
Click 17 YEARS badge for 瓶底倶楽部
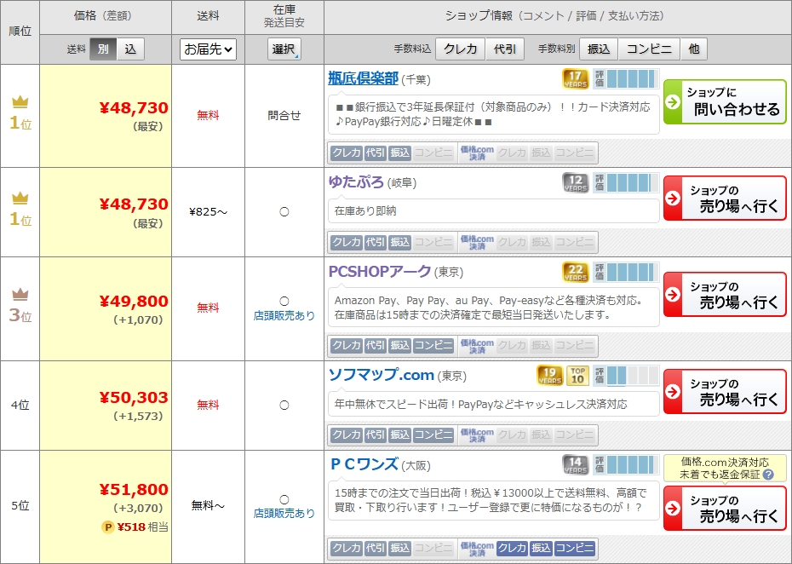pos(576,79)
